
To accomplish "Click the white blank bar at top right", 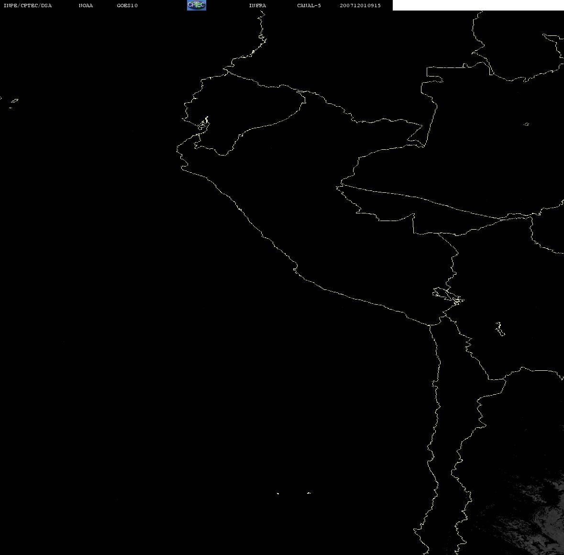I will pos(477,5).
